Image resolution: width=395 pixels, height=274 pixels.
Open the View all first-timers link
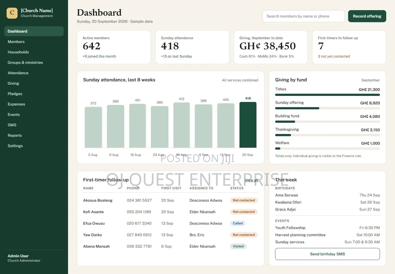pos(252,180)
